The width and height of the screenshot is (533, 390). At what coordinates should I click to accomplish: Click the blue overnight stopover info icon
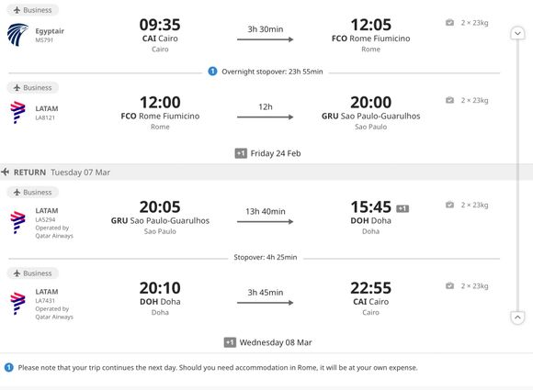click(212, 72)
